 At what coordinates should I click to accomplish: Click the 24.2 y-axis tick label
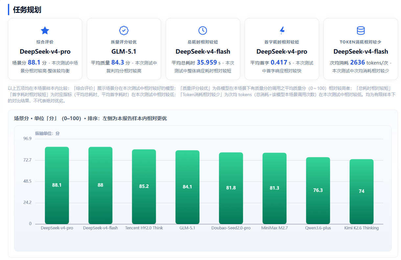click(x=28, y=202)
